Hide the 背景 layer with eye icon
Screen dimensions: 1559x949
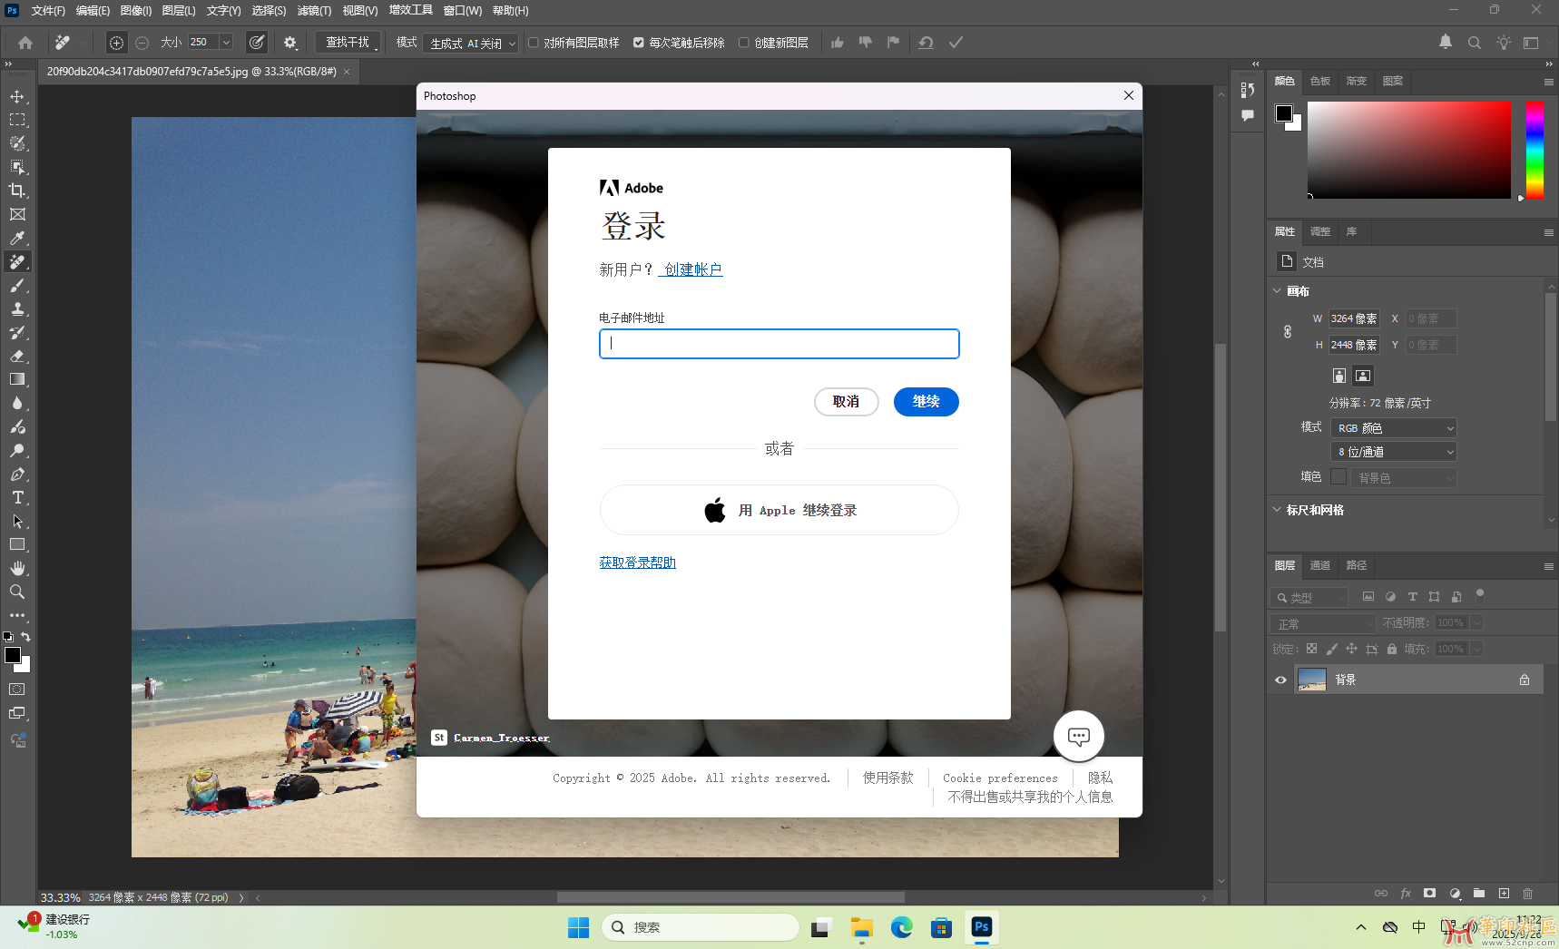tap(1281, 680)
